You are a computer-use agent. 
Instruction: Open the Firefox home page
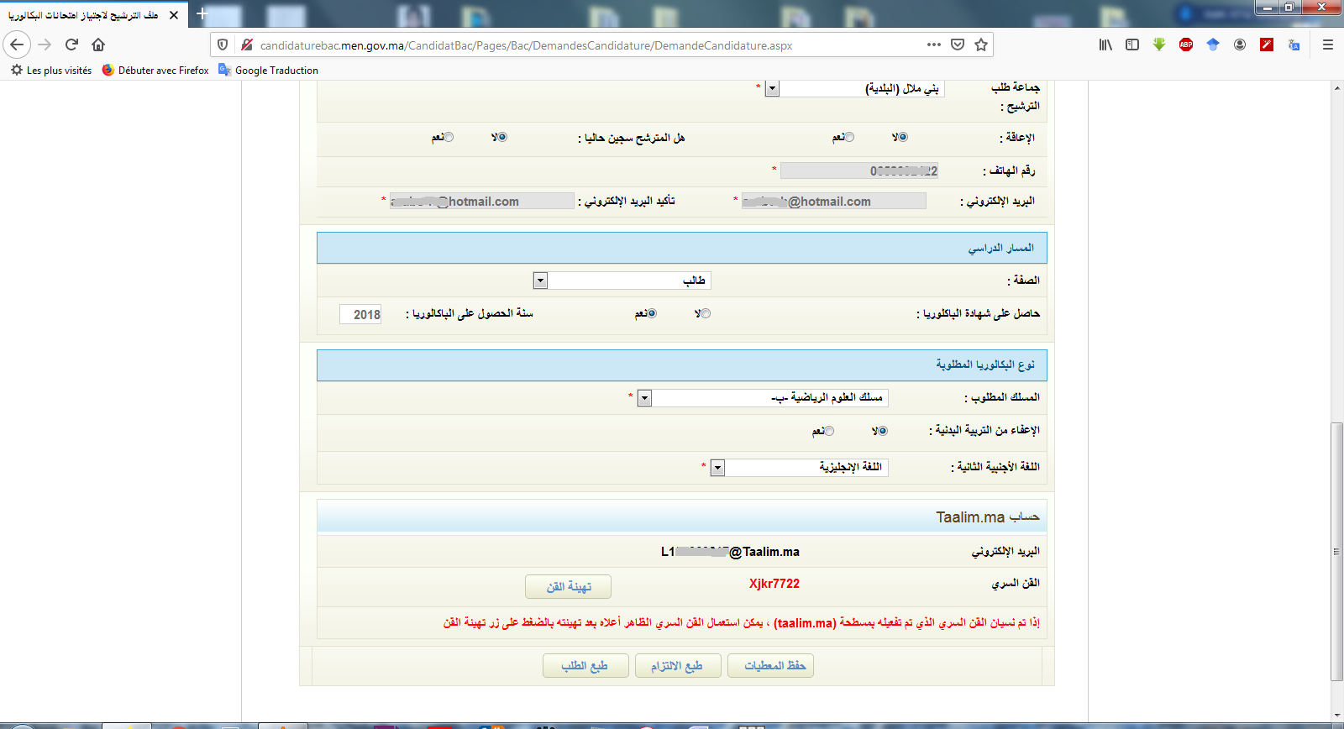tap(98, 45)
